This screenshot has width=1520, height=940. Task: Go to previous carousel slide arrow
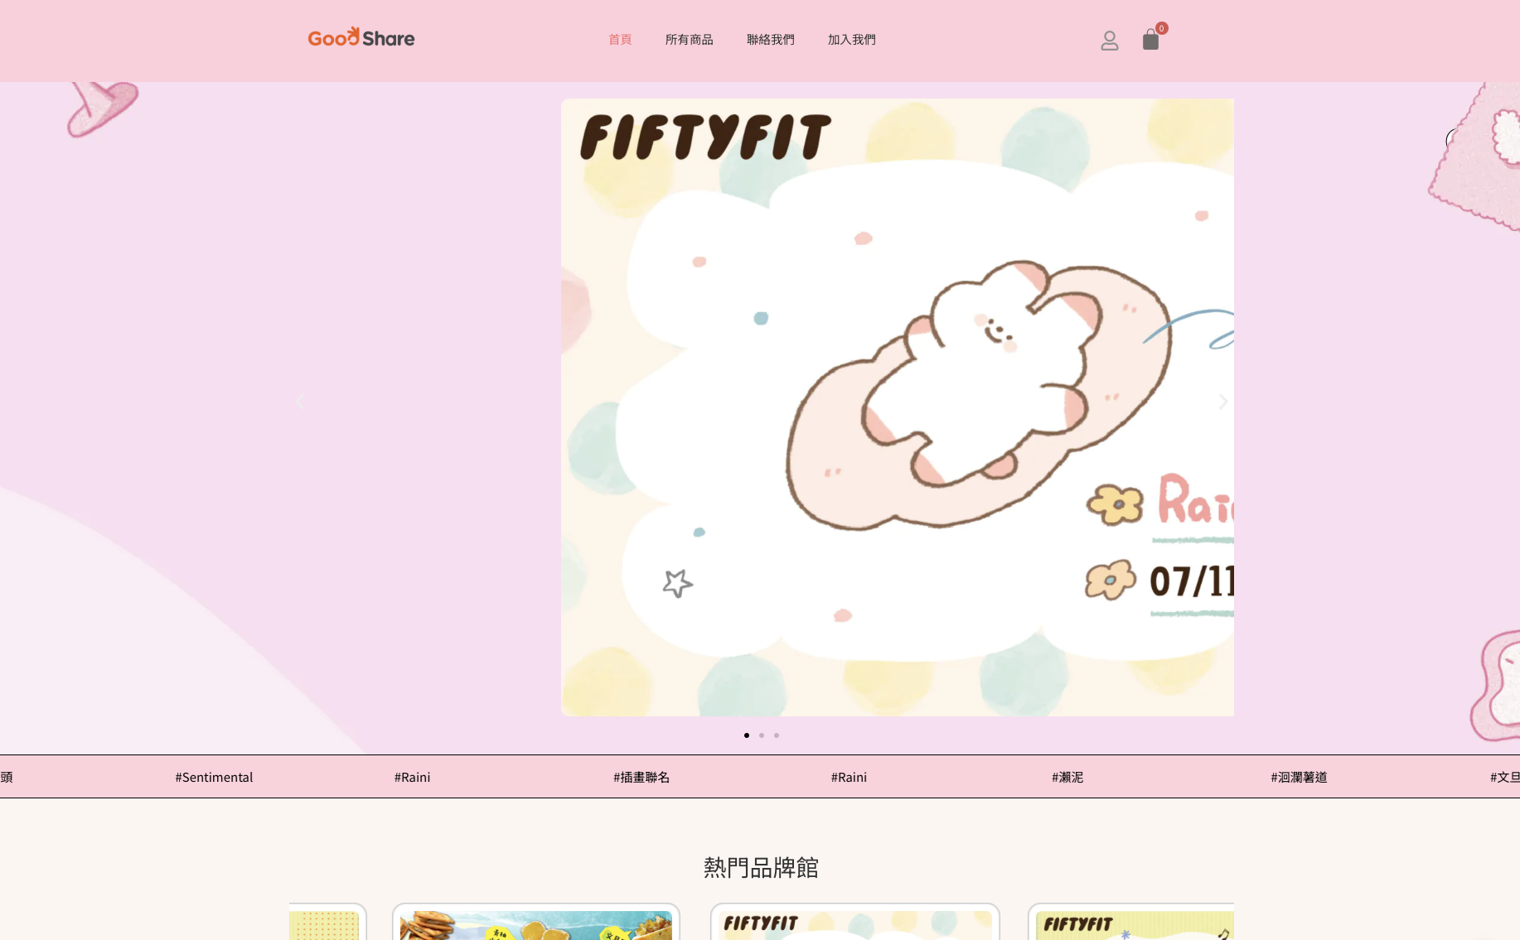coord(300,402)
